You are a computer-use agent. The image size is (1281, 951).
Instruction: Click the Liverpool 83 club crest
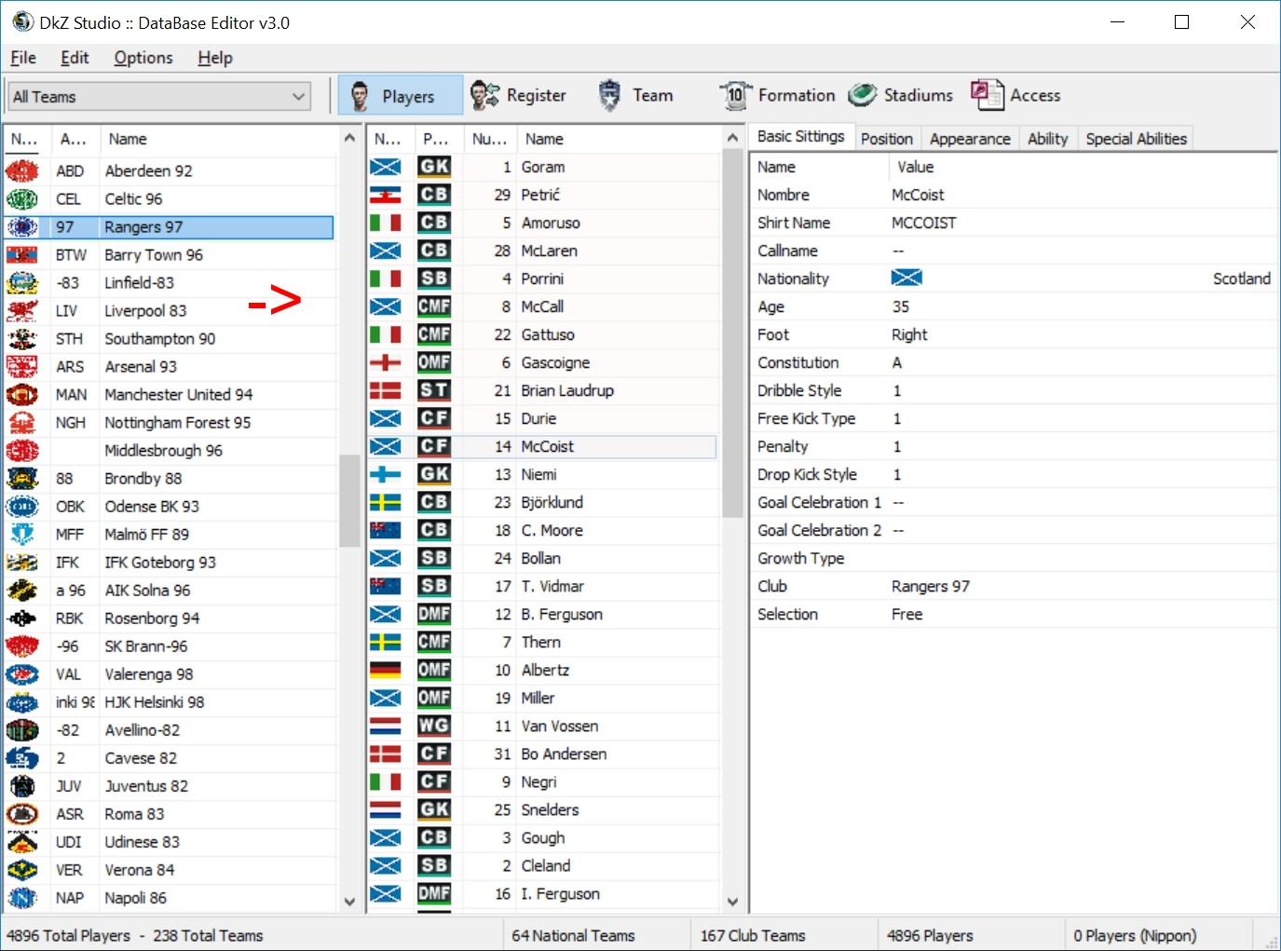[22, 311]
